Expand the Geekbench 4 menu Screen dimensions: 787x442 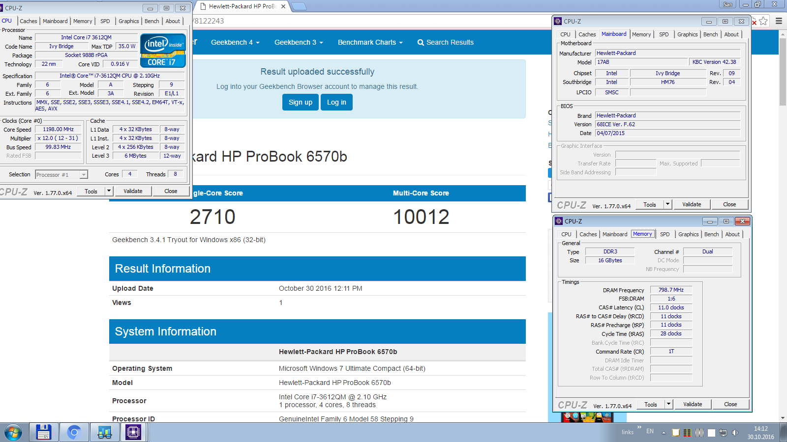235,42
